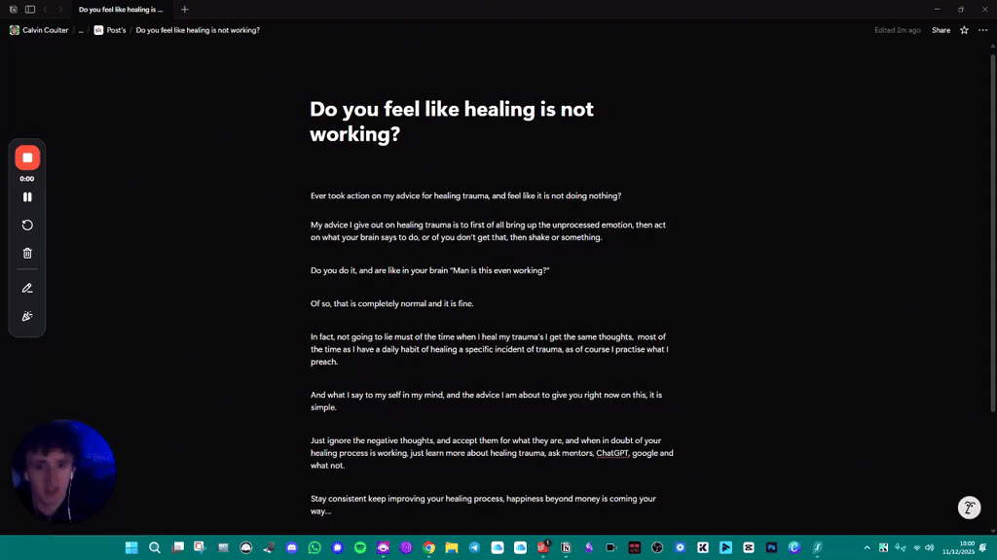
Task: Open the page options menu via three dots
Action: tap(984, 30)
